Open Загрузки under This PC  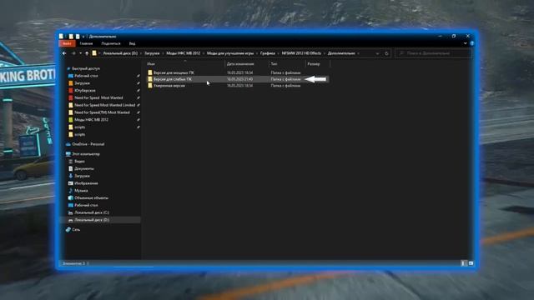click(82, 176)
